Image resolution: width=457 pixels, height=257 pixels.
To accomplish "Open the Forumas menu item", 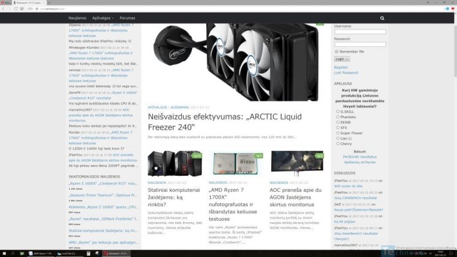I will coord(127,18).
